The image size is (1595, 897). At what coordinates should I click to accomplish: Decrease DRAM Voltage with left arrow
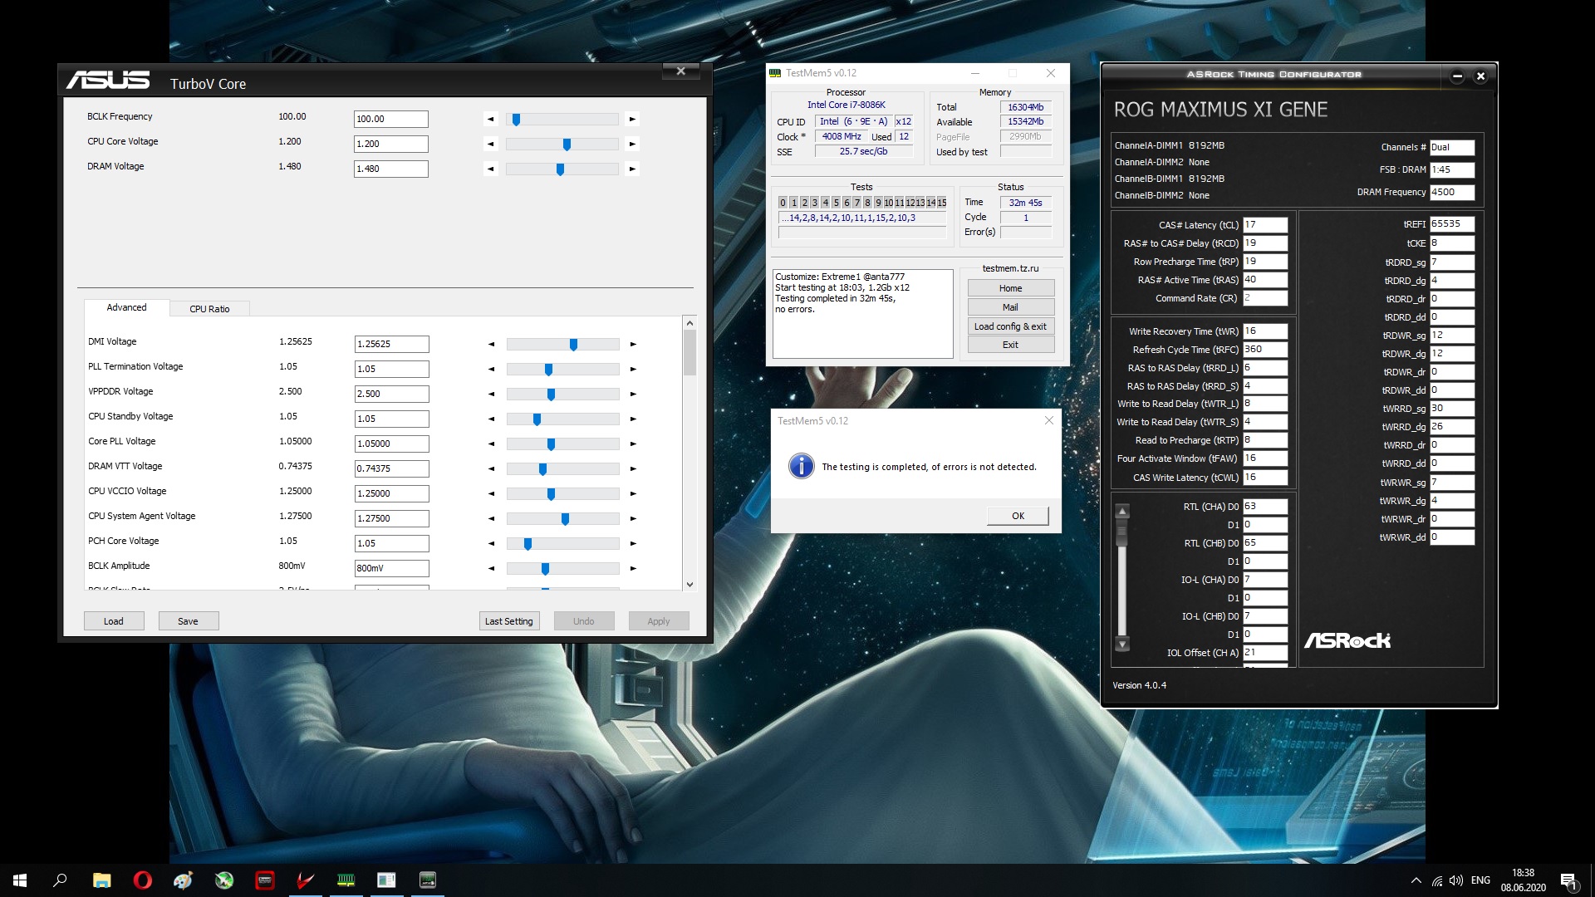(x=490, y=169)
